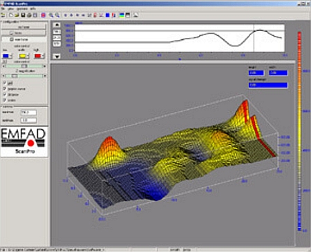Click the magnification slider thumb
This screenshot has width=311, height=252.
[15, 76]
